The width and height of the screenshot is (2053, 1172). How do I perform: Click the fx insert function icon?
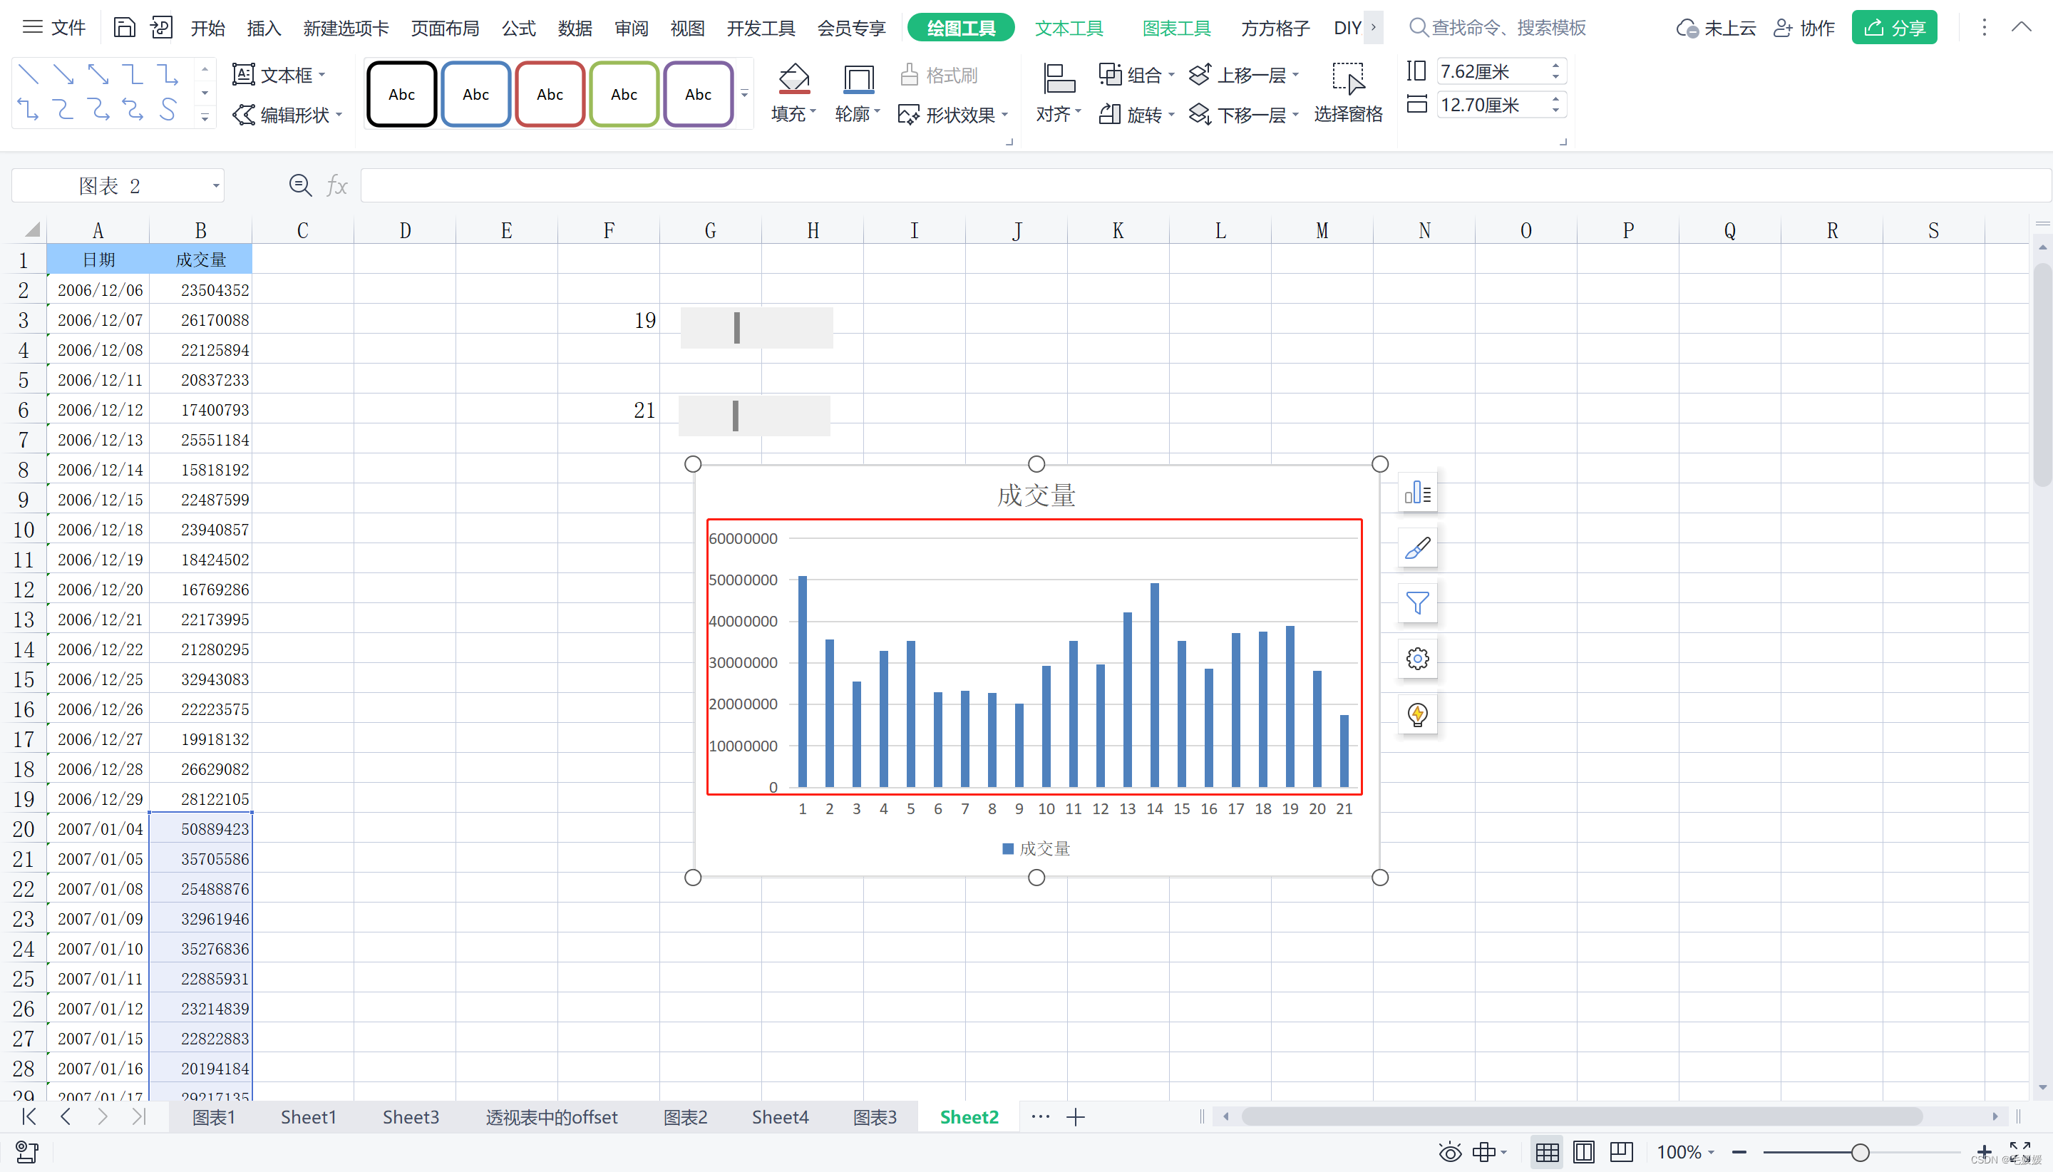[x=337, y=186]
